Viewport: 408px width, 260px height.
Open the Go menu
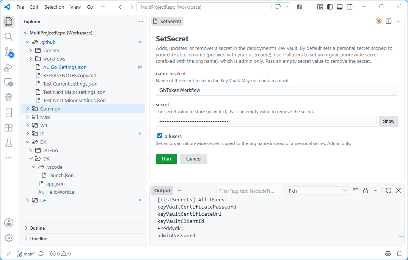click(90, 7)
